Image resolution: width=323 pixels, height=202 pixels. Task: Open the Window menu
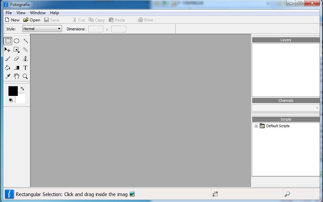[38, 13]
